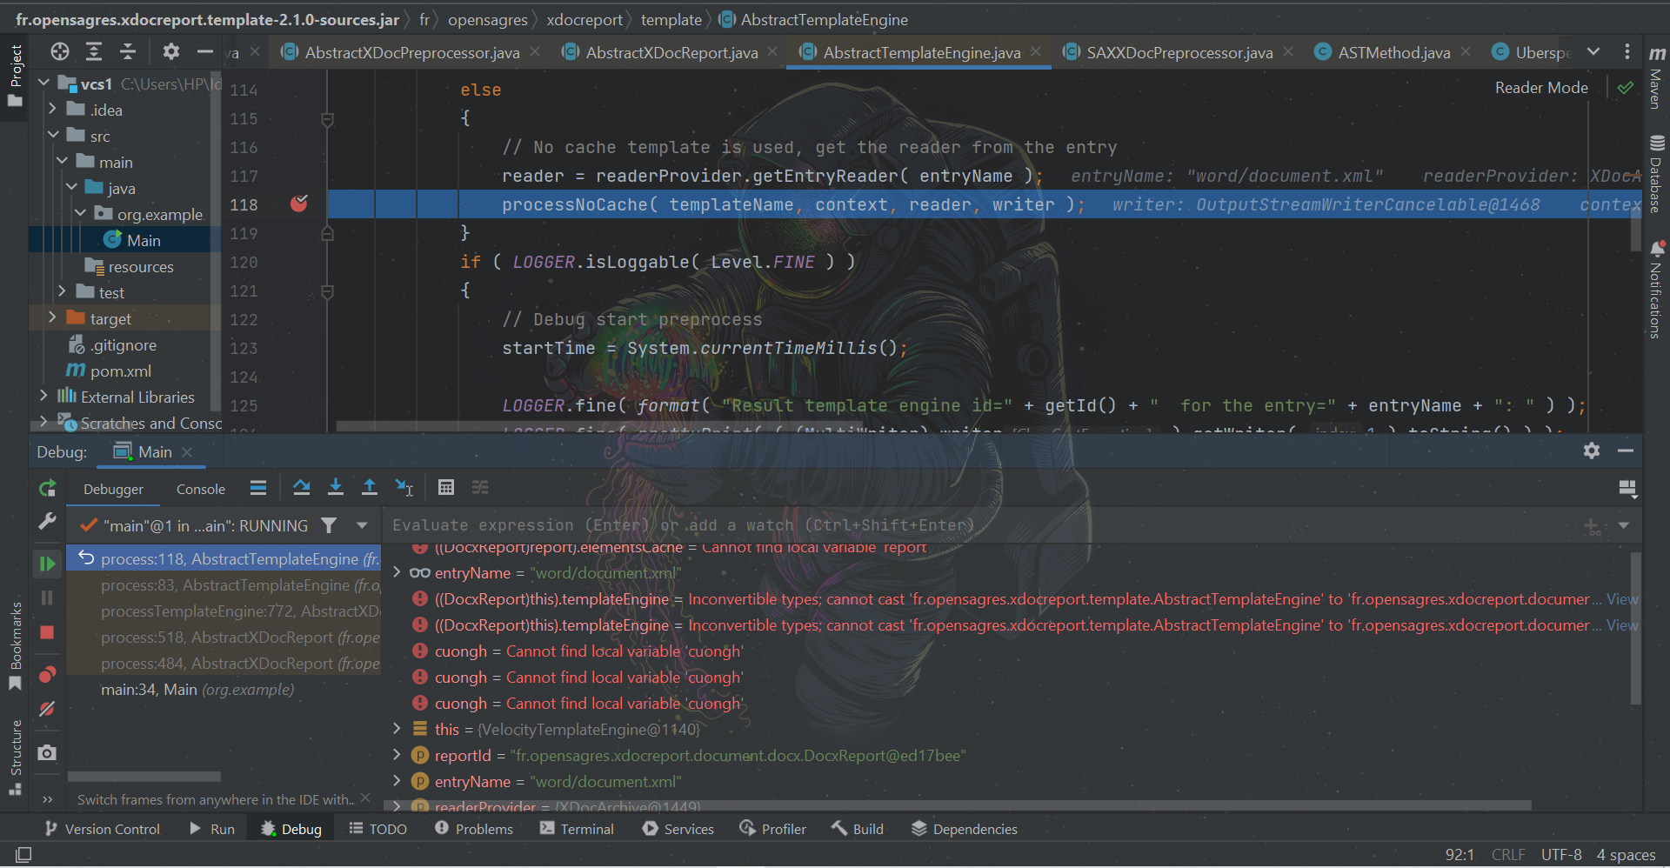Add expression to watches icon

tap(1592, 526)
